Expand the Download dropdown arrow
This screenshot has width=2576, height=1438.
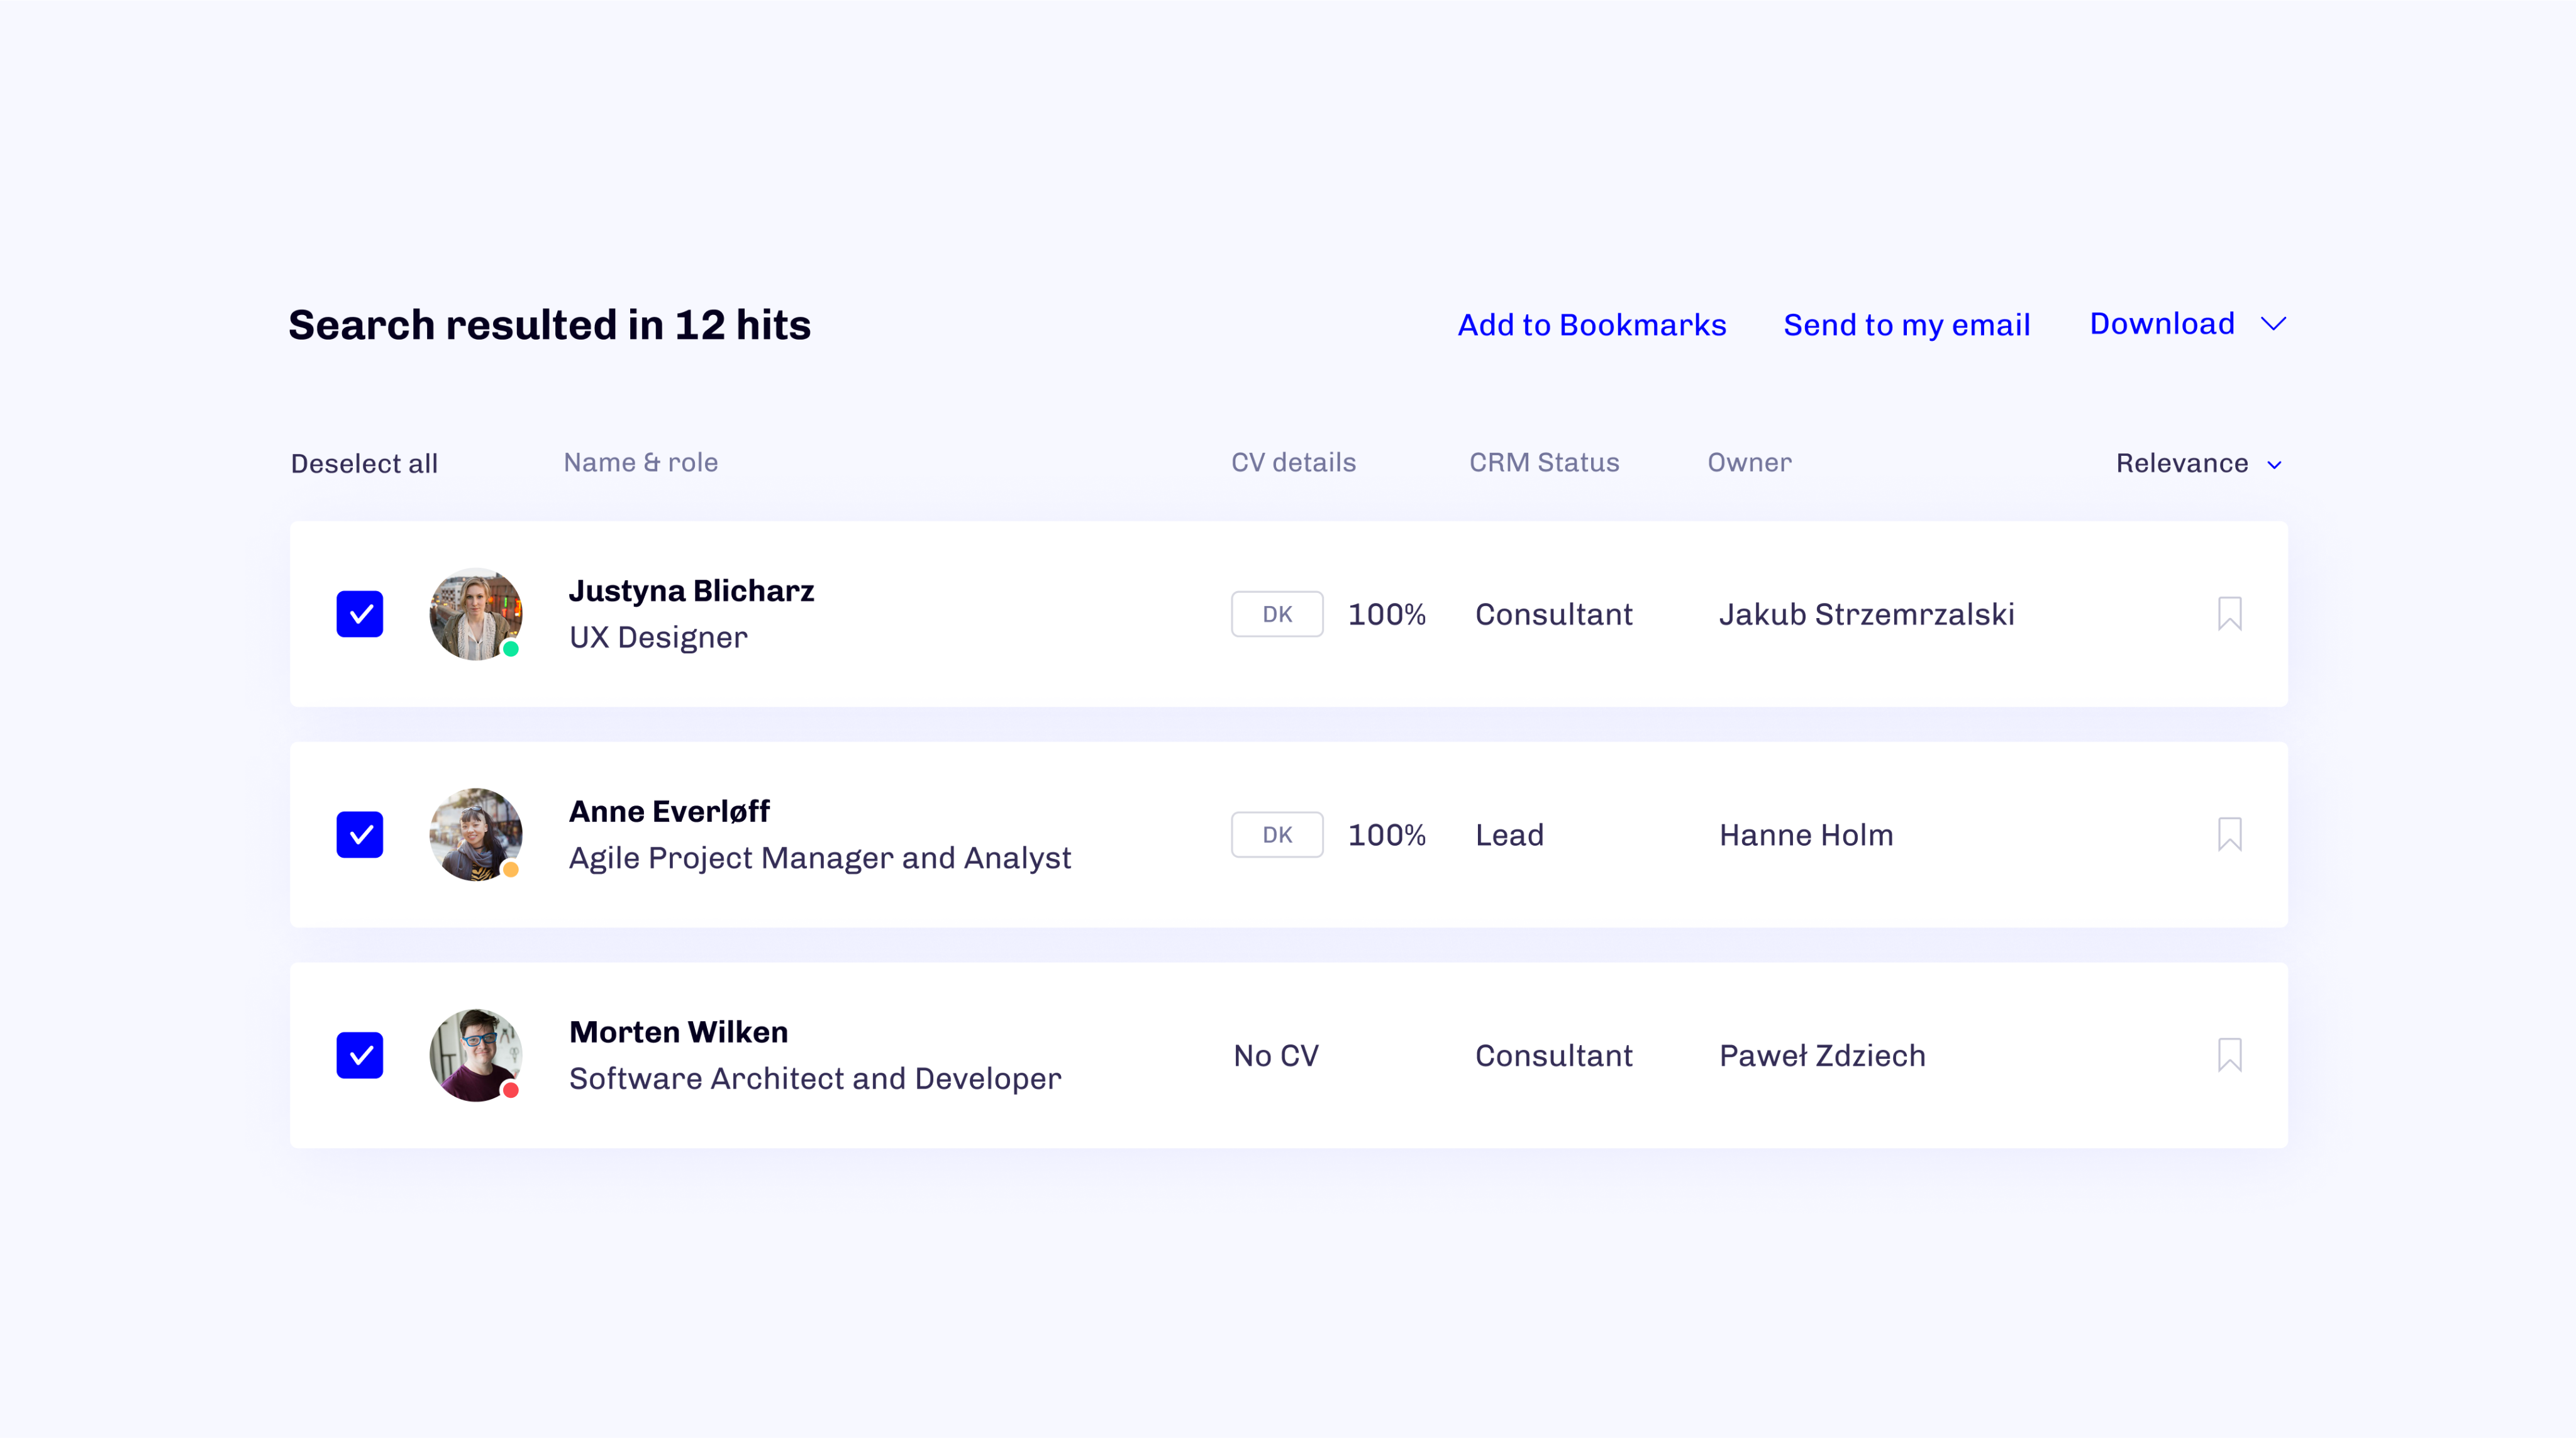2273,324
